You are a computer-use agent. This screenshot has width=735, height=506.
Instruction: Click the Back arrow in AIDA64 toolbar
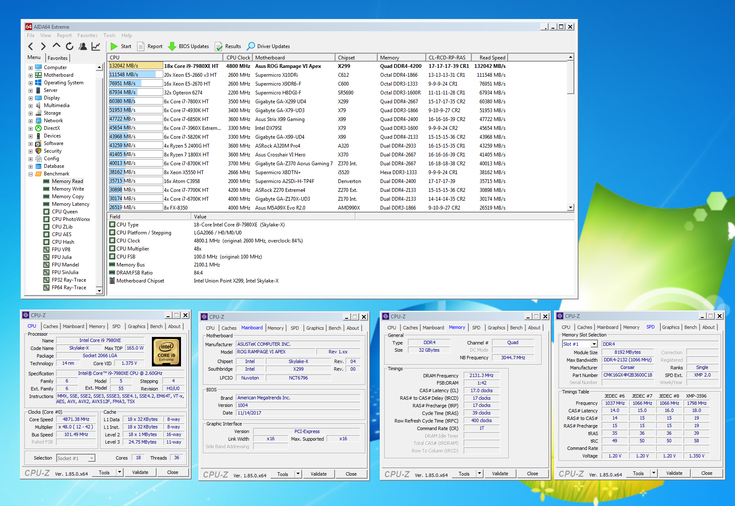30,46
